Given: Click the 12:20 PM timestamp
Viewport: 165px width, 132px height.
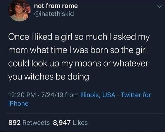Looking at the screenshot, I should coord(21,94).
